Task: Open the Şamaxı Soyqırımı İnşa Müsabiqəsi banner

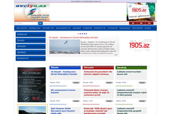Action: click(x=32, y=85)
